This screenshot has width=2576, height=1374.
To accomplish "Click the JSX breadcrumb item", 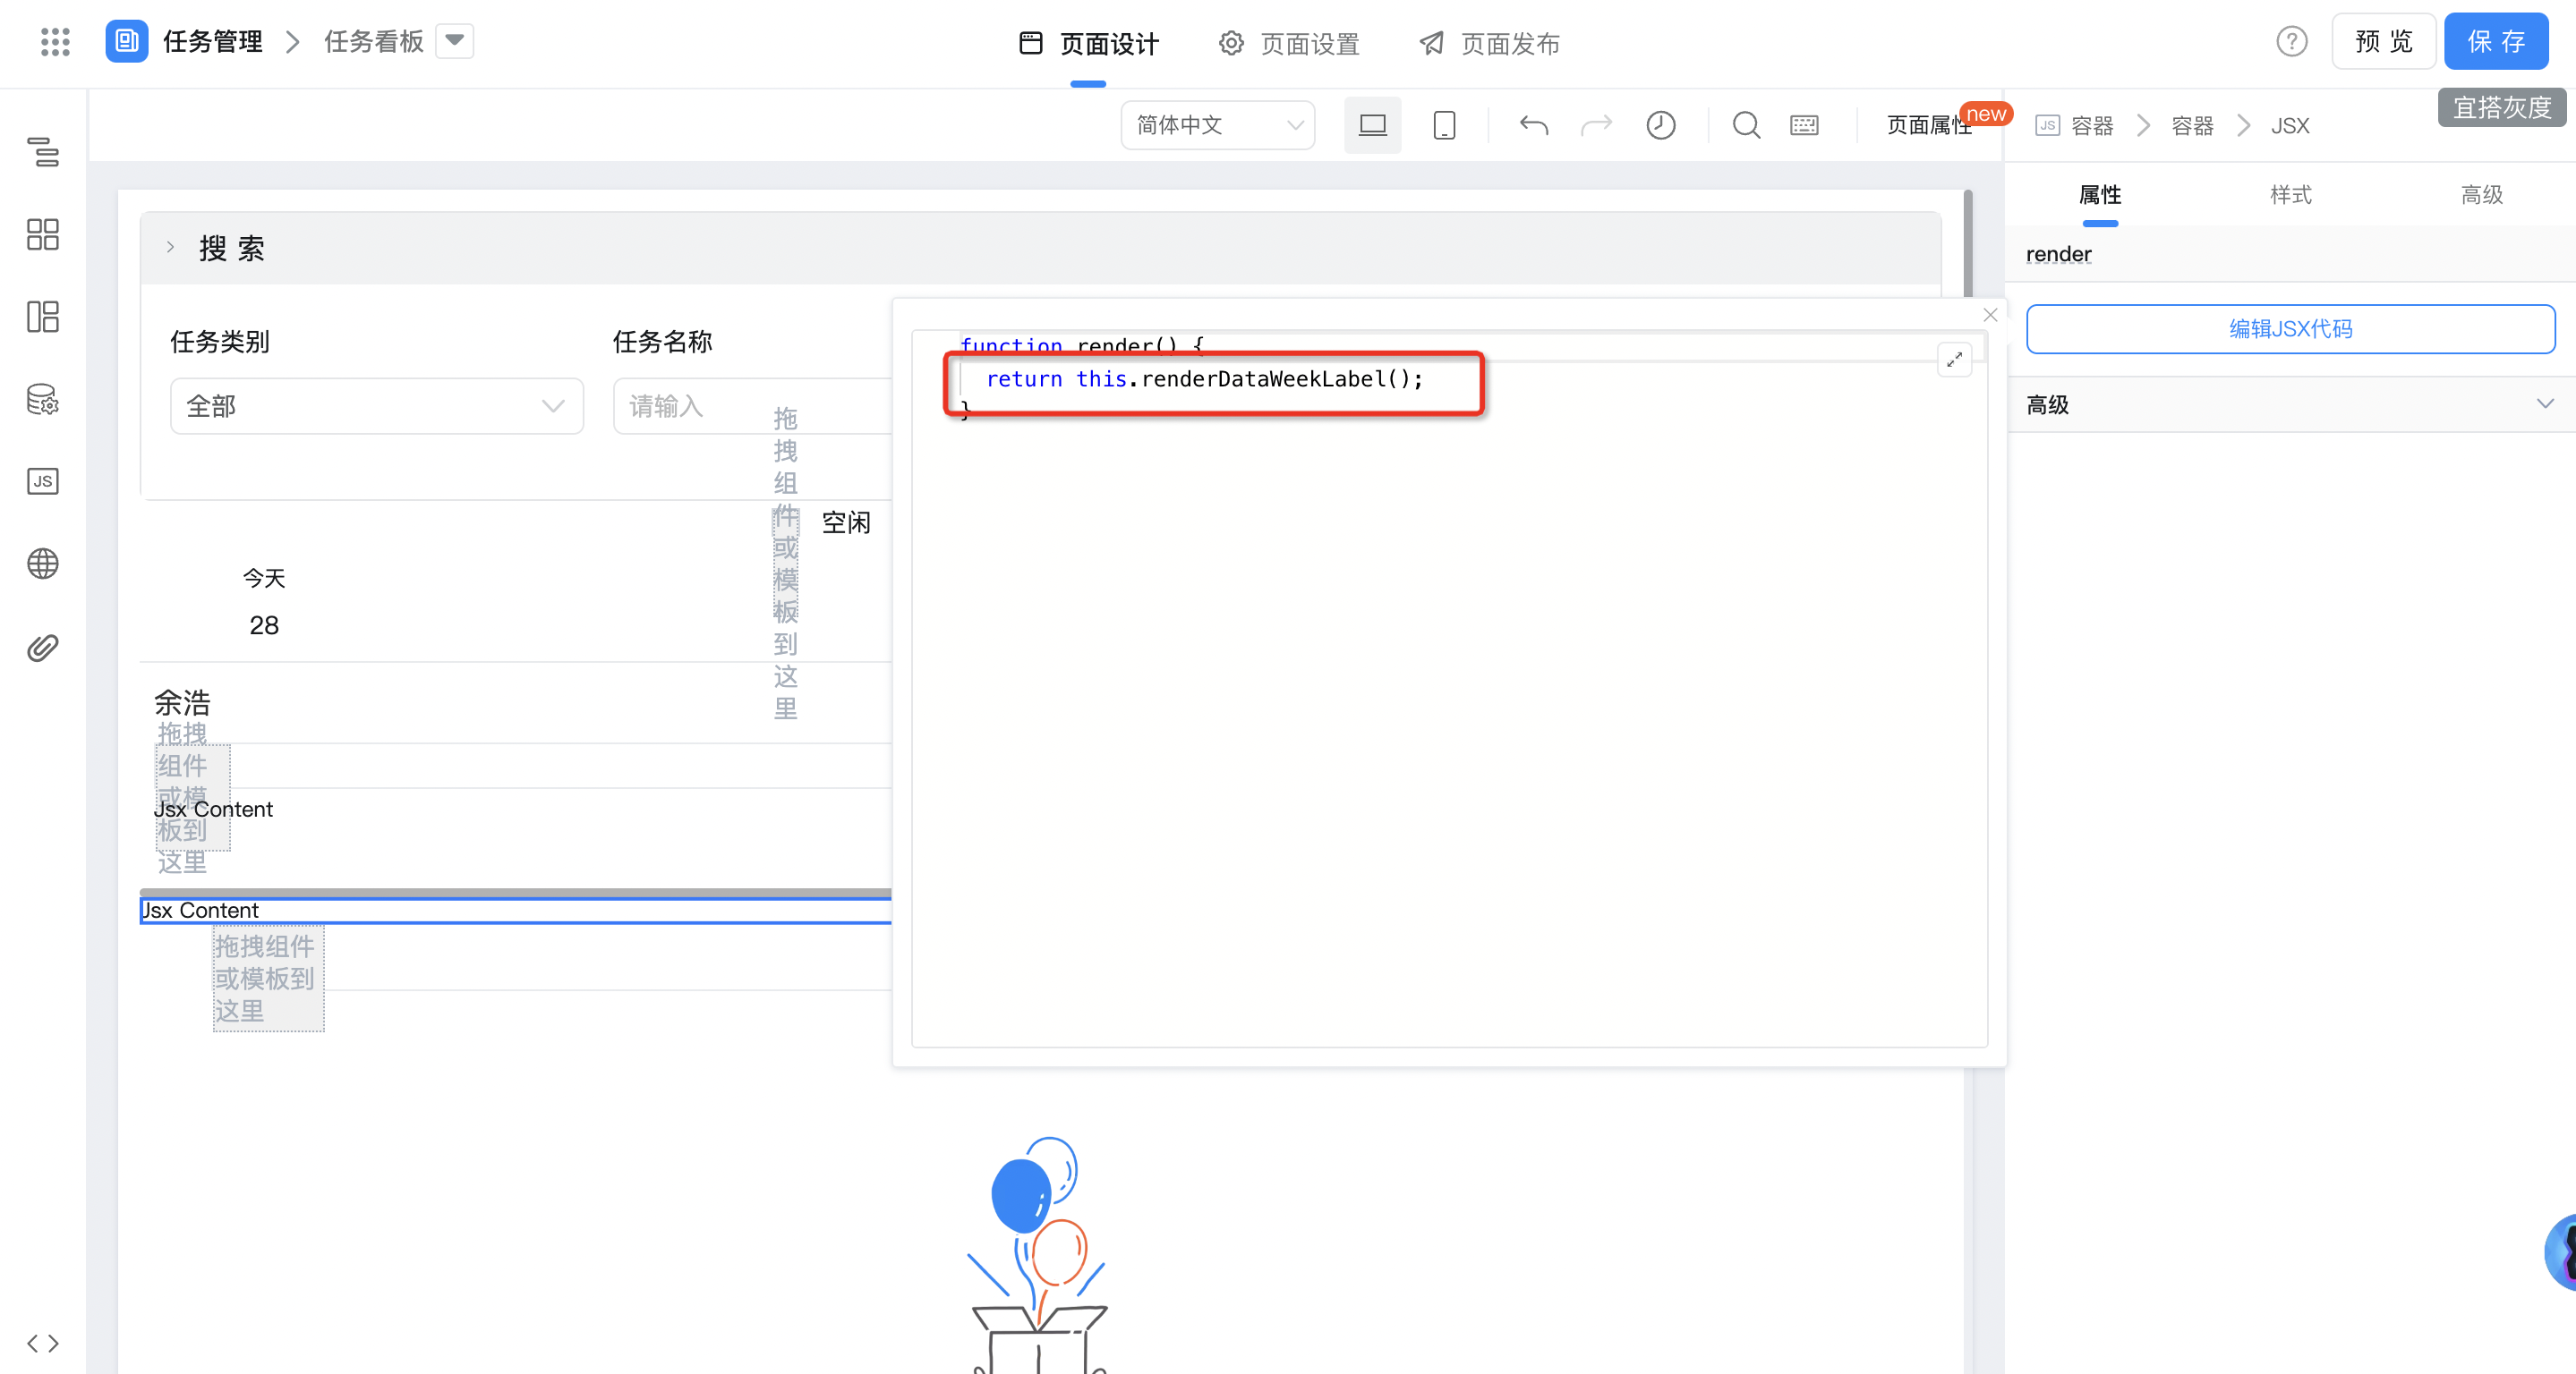I will click(x=2290, y=126).
